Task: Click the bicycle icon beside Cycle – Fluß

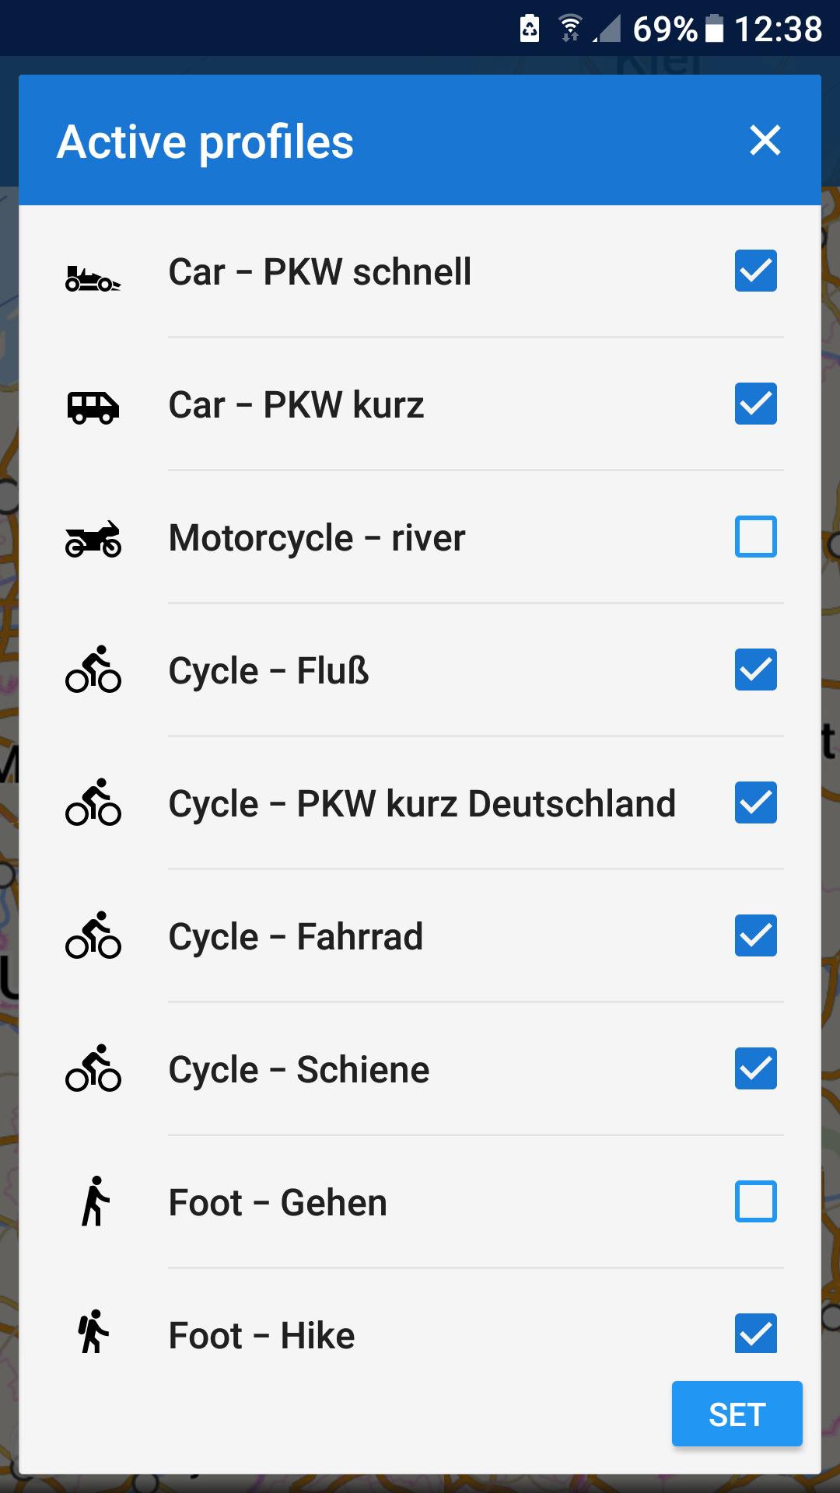Action: click(x=93, y=670)
